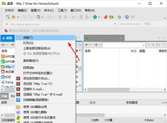Open the 窗口(W) menu
The height and width of the screenshot is (123, 167).
point(76,10)
